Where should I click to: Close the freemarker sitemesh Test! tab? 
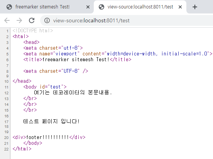coord(88,7)
